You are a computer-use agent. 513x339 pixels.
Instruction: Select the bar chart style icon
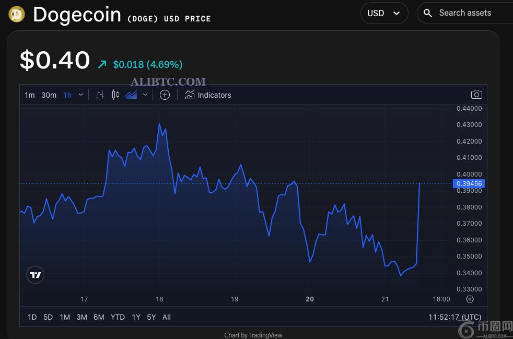[100, 95]
